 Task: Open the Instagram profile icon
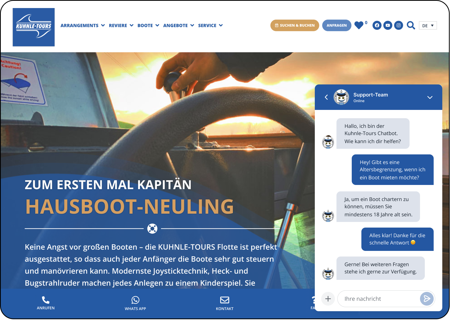click(399, 25)
